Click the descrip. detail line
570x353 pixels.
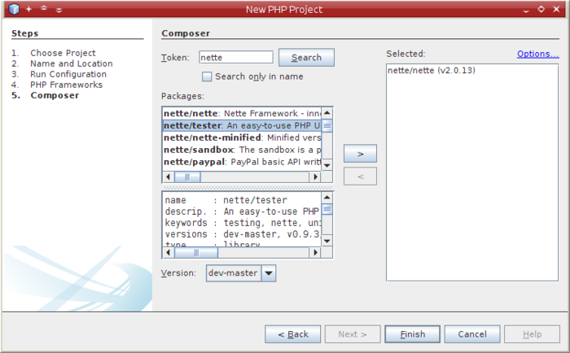[x=242, y=211]
